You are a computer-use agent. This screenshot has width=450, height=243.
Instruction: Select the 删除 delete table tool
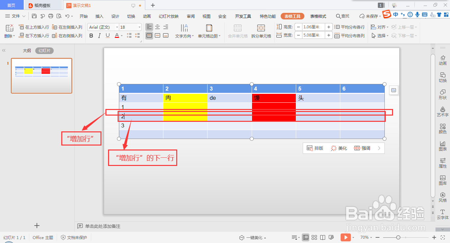click(x=9, y=31)
